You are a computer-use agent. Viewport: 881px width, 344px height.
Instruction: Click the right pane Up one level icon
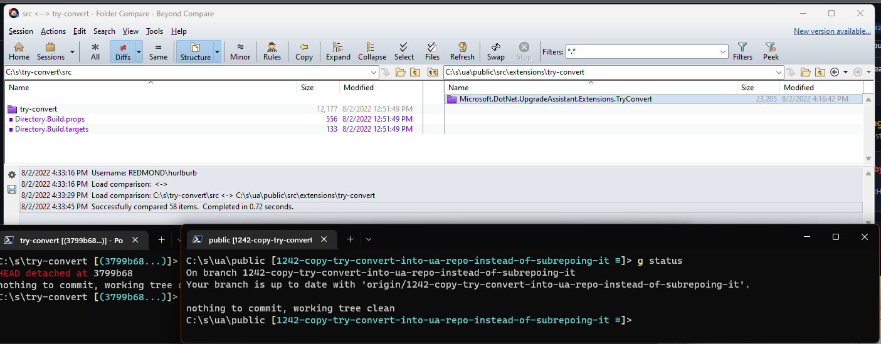[x=820, y=72]
